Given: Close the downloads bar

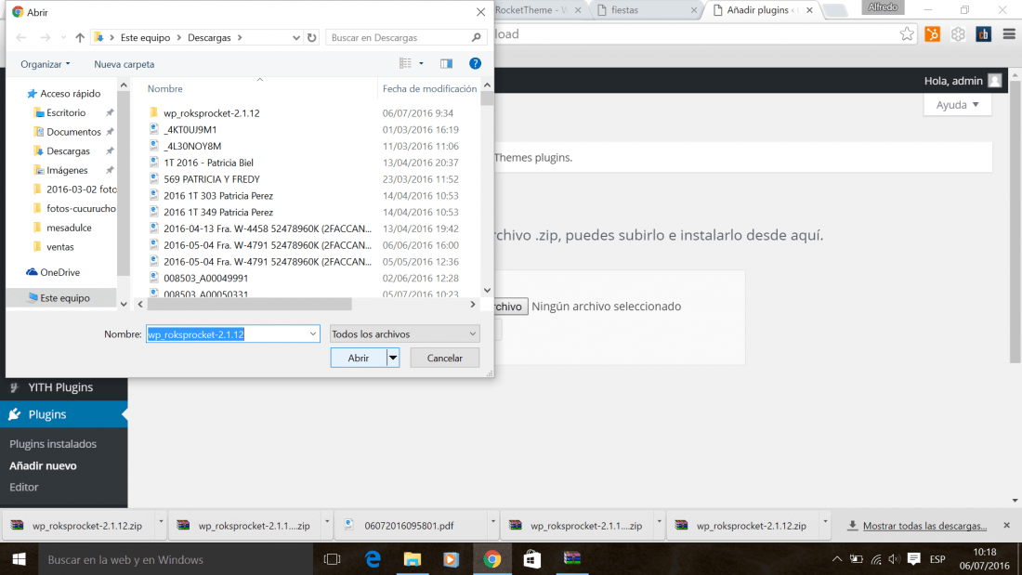Looking at the screenshot, I should 1006,526.
